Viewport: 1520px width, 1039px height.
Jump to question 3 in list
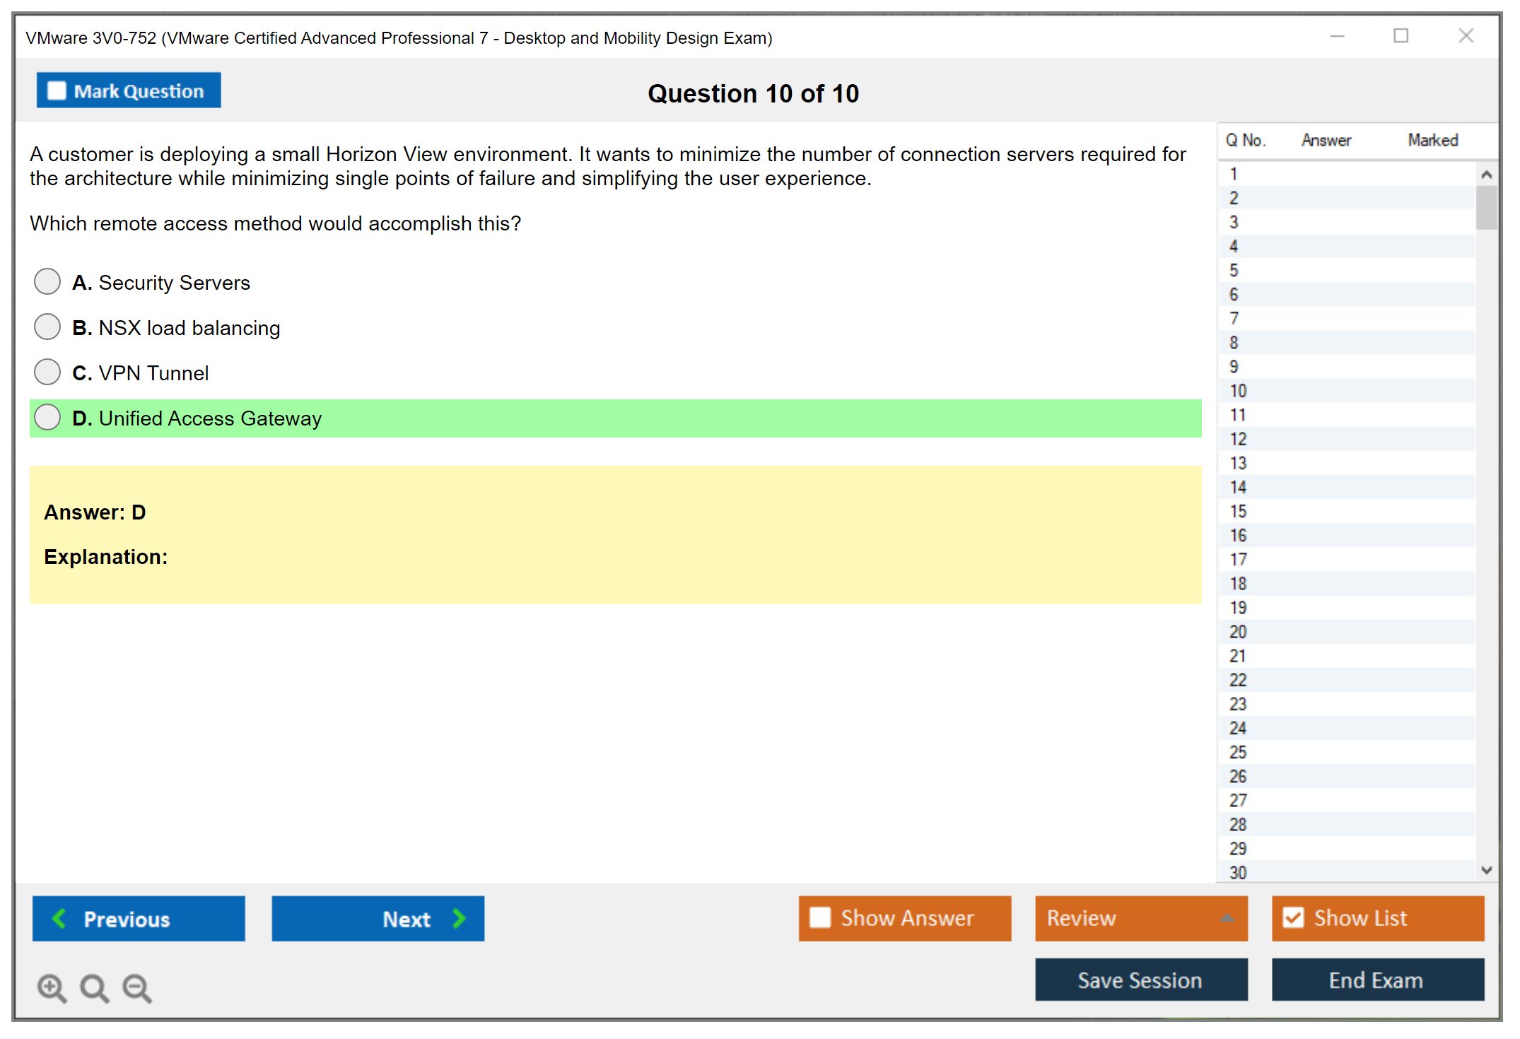1234,222
